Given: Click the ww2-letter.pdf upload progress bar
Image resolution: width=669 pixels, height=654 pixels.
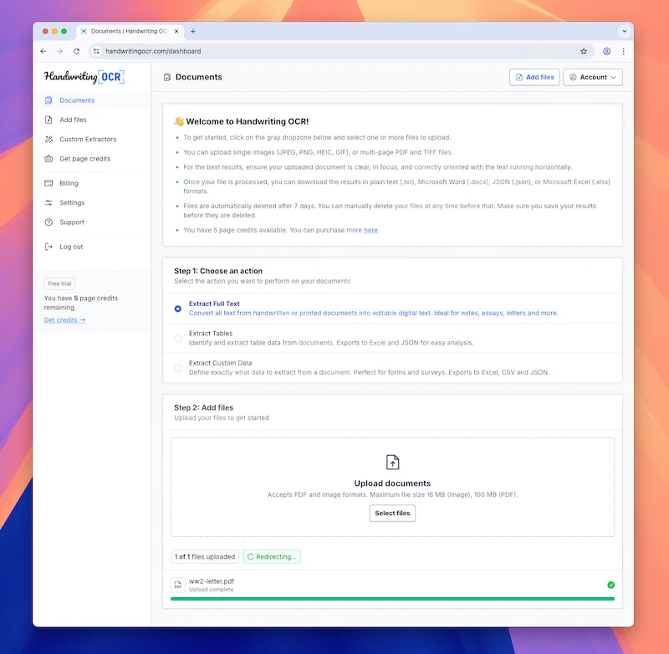Looking at the screenshot, I should point(392,599).
